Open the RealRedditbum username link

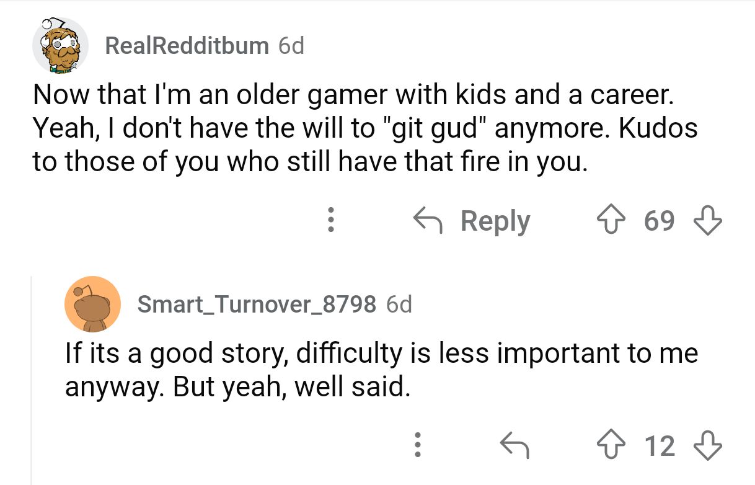tap(187, 45)
